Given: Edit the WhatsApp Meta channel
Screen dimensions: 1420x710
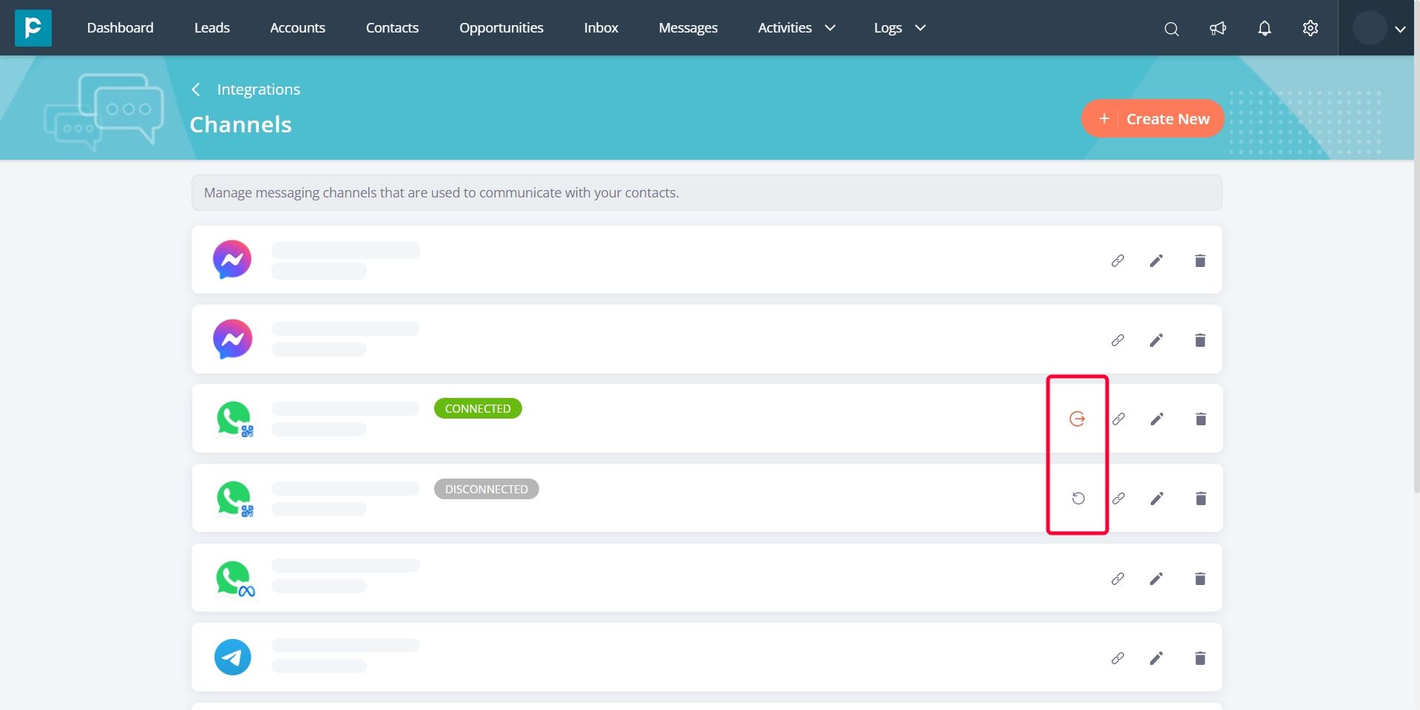Looking at the screenshot, I should 1157,578.
